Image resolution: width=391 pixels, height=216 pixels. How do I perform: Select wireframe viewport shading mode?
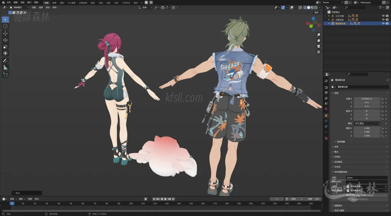[x=305, y=8]
